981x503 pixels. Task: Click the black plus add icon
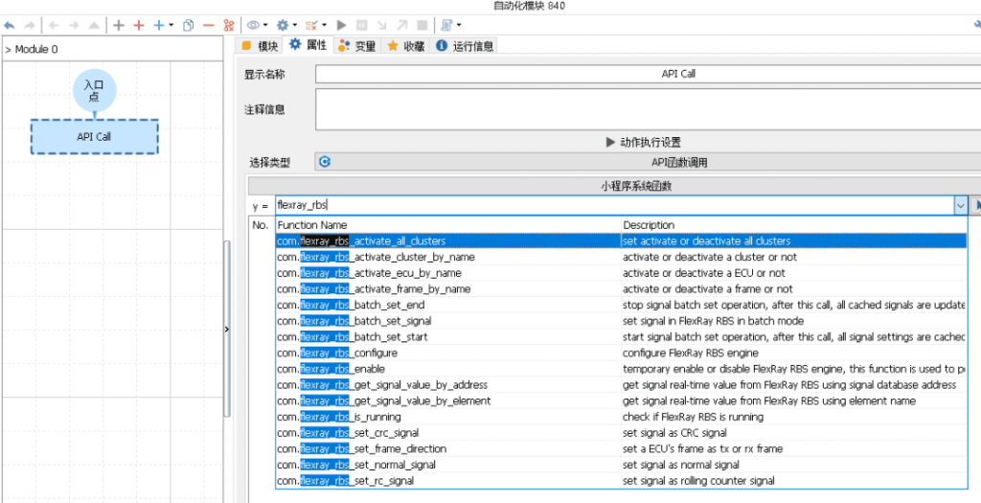click(119, 25)
